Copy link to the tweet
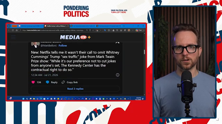Screen dimensions: 222x124 (69, 82)
